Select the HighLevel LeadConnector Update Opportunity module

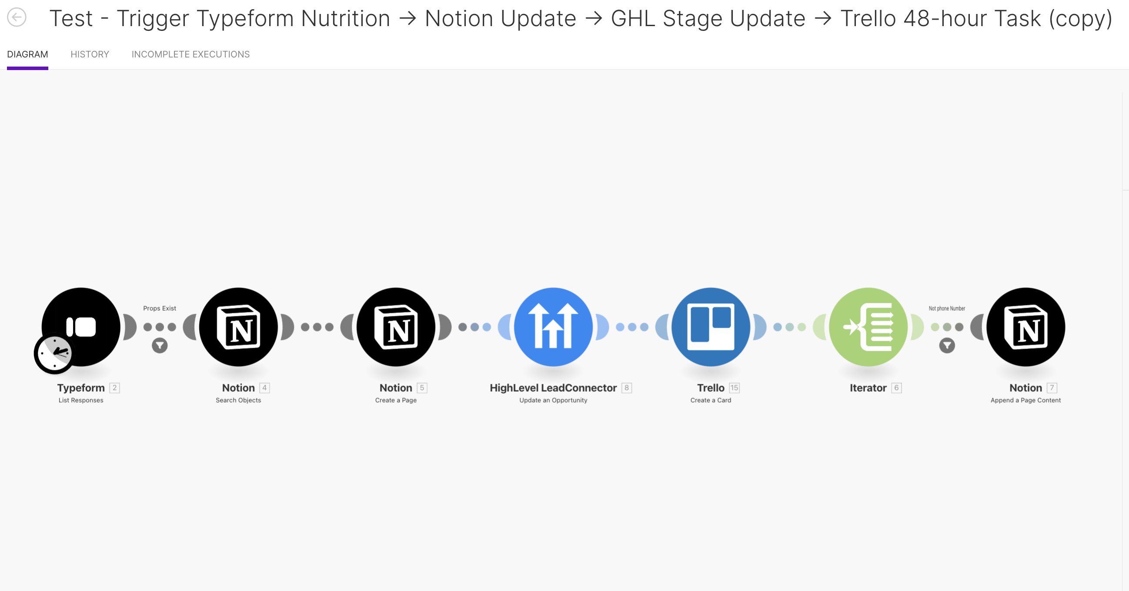coord(553,327)
